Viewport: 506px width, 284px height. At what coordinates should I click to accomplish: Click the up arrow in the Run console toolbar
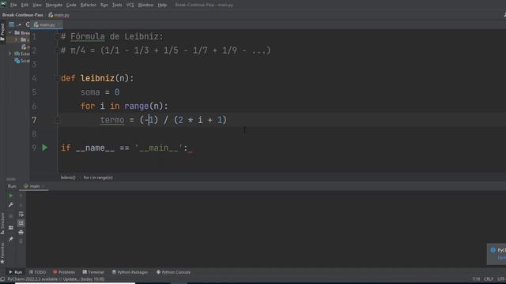(x=21, y=196)
